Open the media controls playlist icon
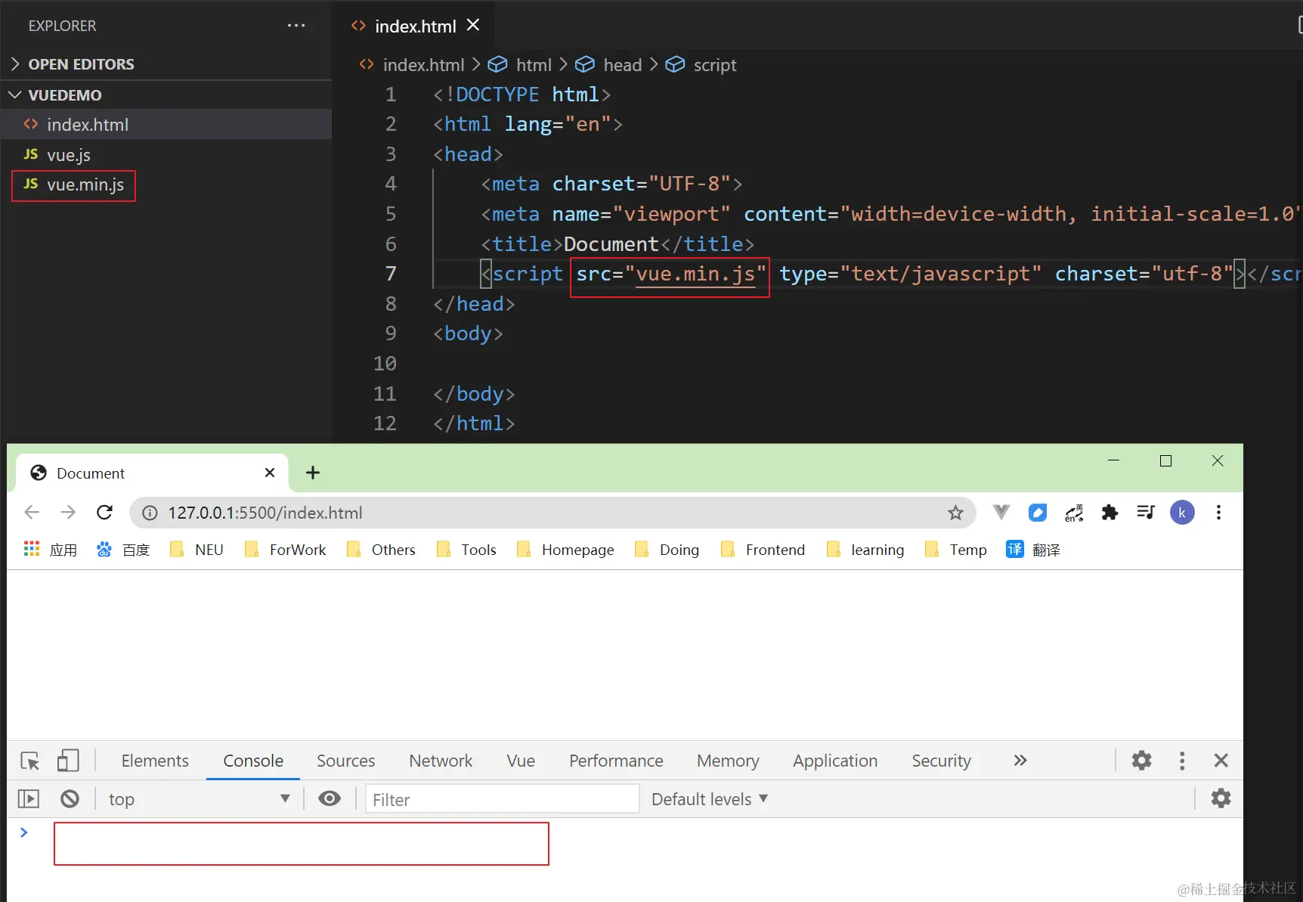This screenshot has width=1303, height=902. tap(1146, 513)
